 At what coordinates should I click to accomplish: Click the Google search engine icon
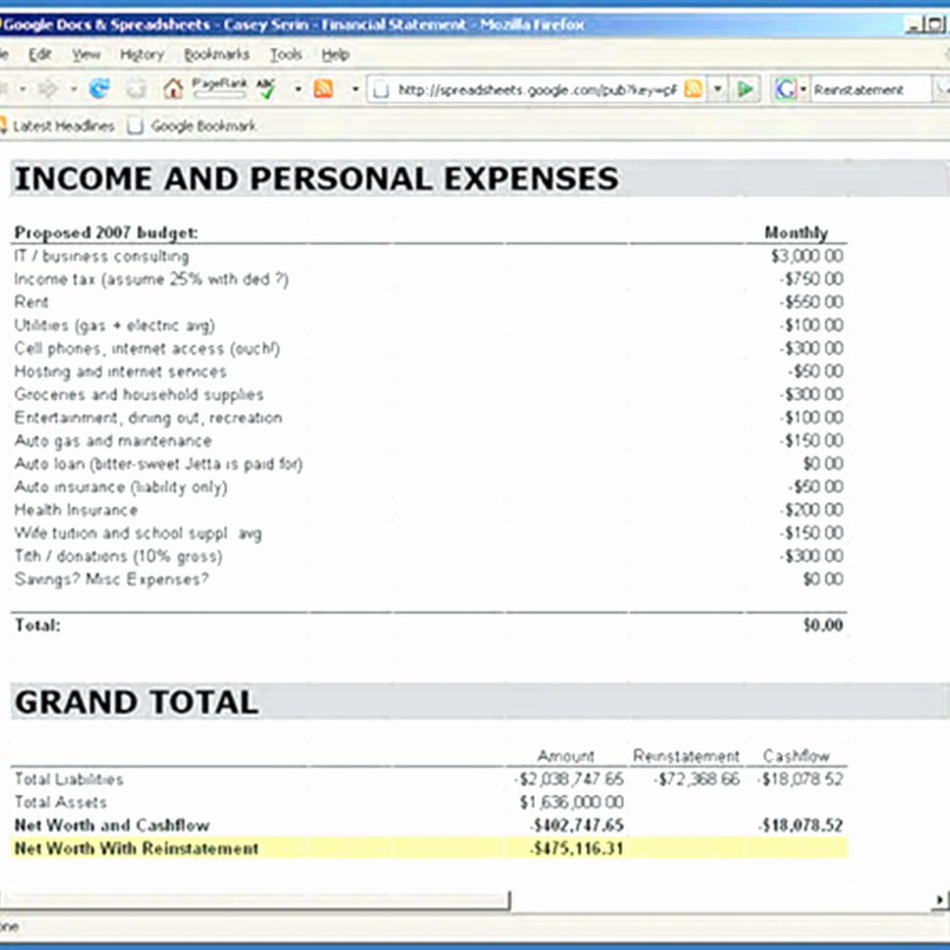tap(784, 88)
